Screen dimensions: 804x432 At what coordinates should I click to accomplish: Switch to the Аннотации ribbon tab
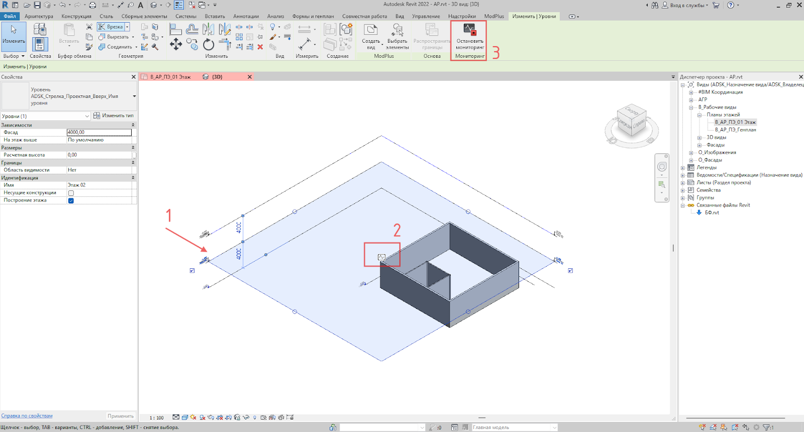(246, 16)
